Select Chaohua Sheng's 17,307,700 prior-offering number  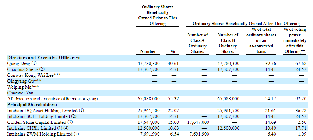pyautogui.click(x=149, y=69)
